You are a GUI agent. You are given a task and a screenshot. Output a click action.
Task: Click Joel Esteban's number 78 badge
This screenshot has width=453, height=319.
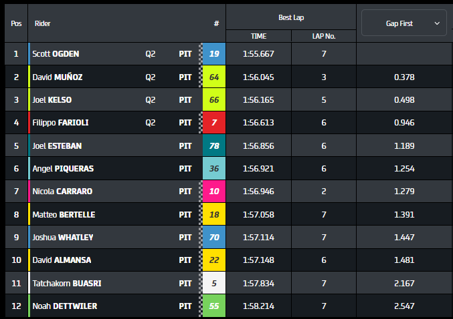point(214,145)
